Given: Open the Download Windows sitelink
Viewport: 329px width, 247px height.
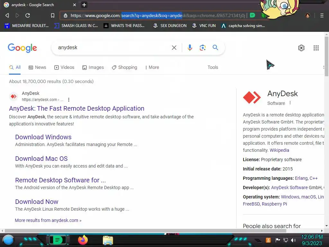Looking at the screenshot, I should [x=43, y=137].
